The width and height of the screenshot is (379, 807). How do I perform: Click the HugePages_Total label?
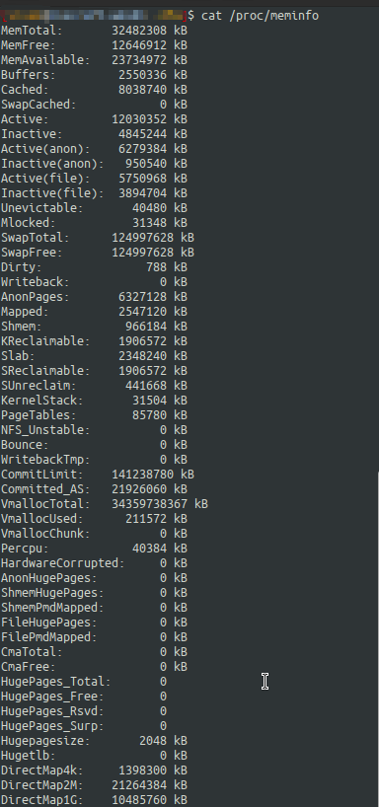(x=55, y=682)
